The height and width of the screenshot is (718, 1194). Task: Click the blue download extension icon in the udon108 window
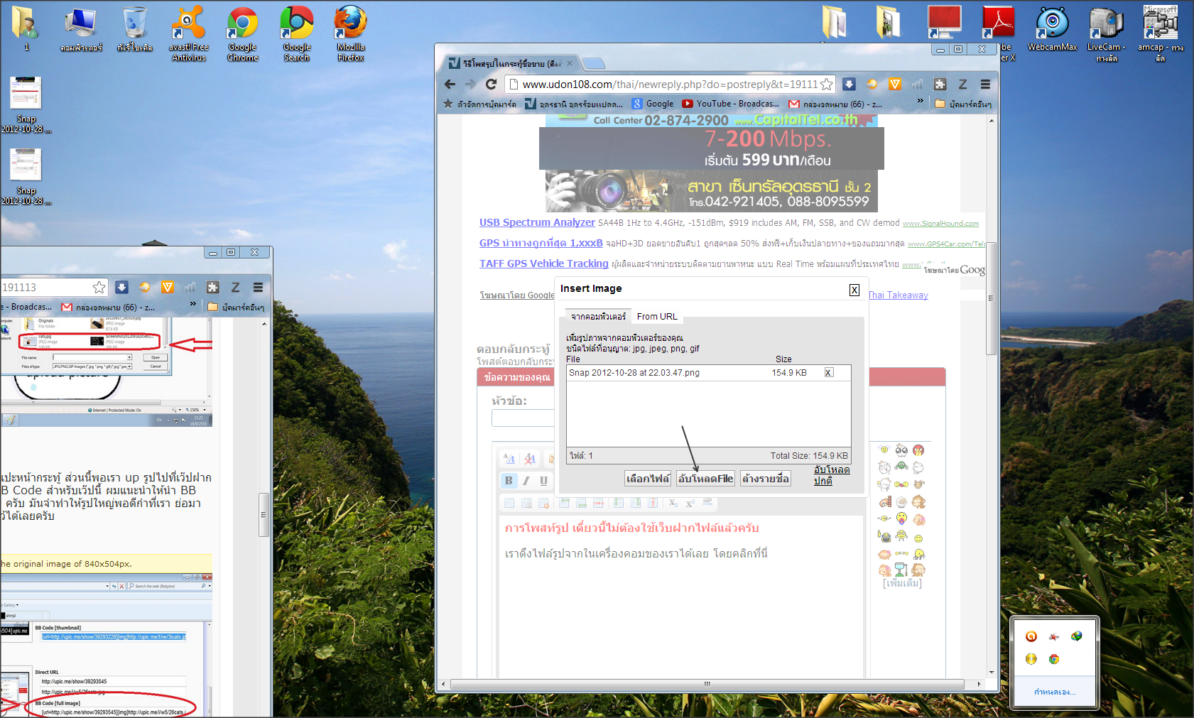(x=849, y=85)
